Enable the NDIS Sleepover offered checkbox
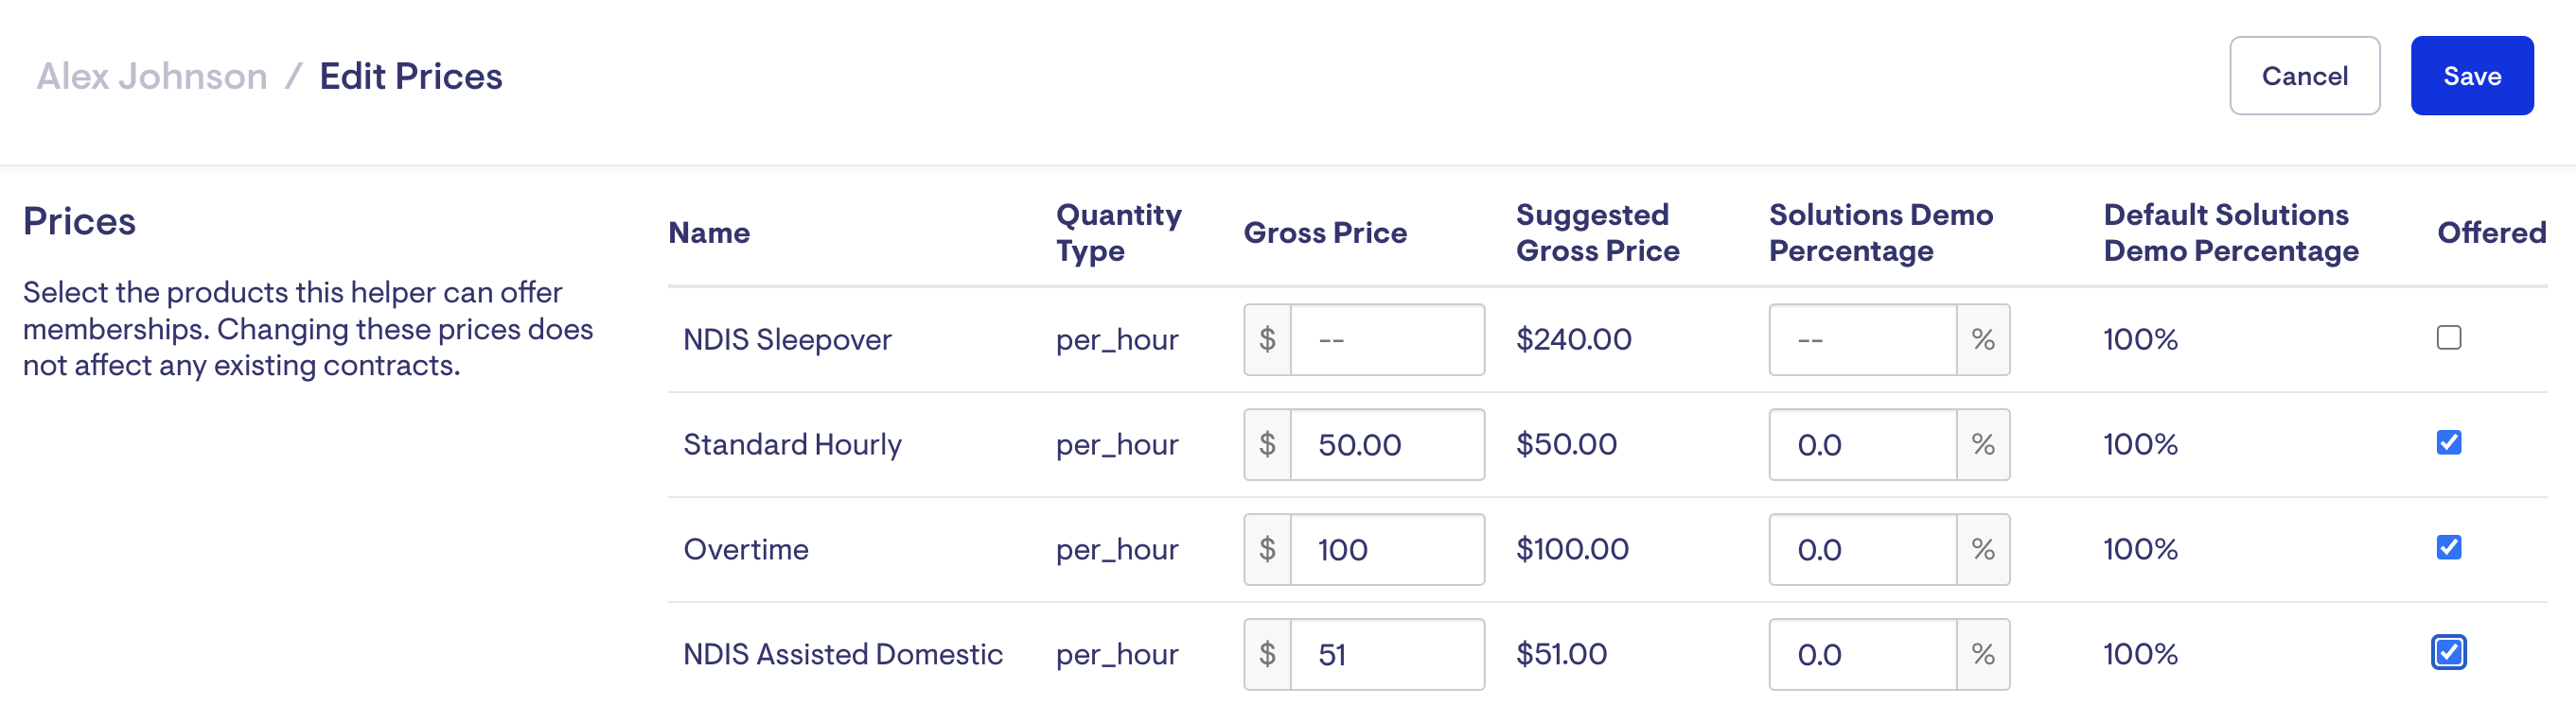 click(2448, 338)
